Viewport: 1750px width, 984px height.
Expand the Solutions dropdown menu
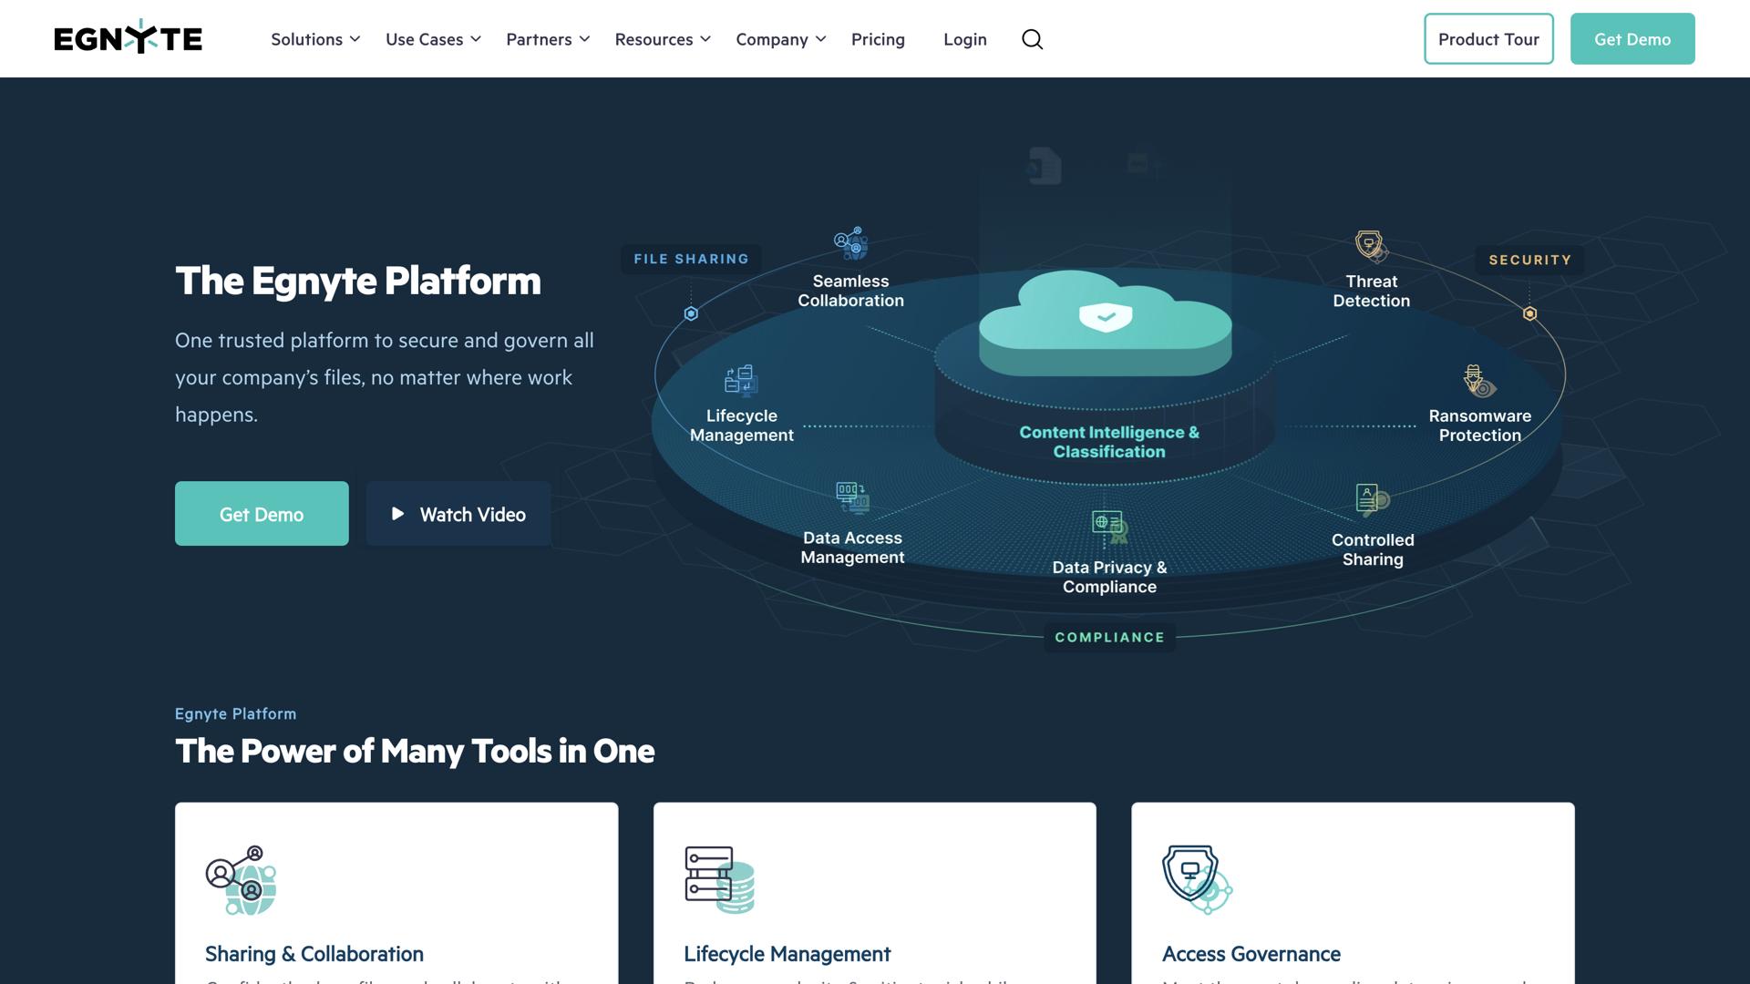coord(314,39)
